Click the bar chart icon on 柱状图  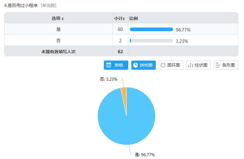click(x=191, y=65)
